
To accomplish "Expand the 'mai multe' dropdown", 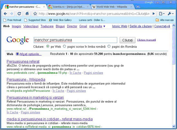I will [97, 26].
